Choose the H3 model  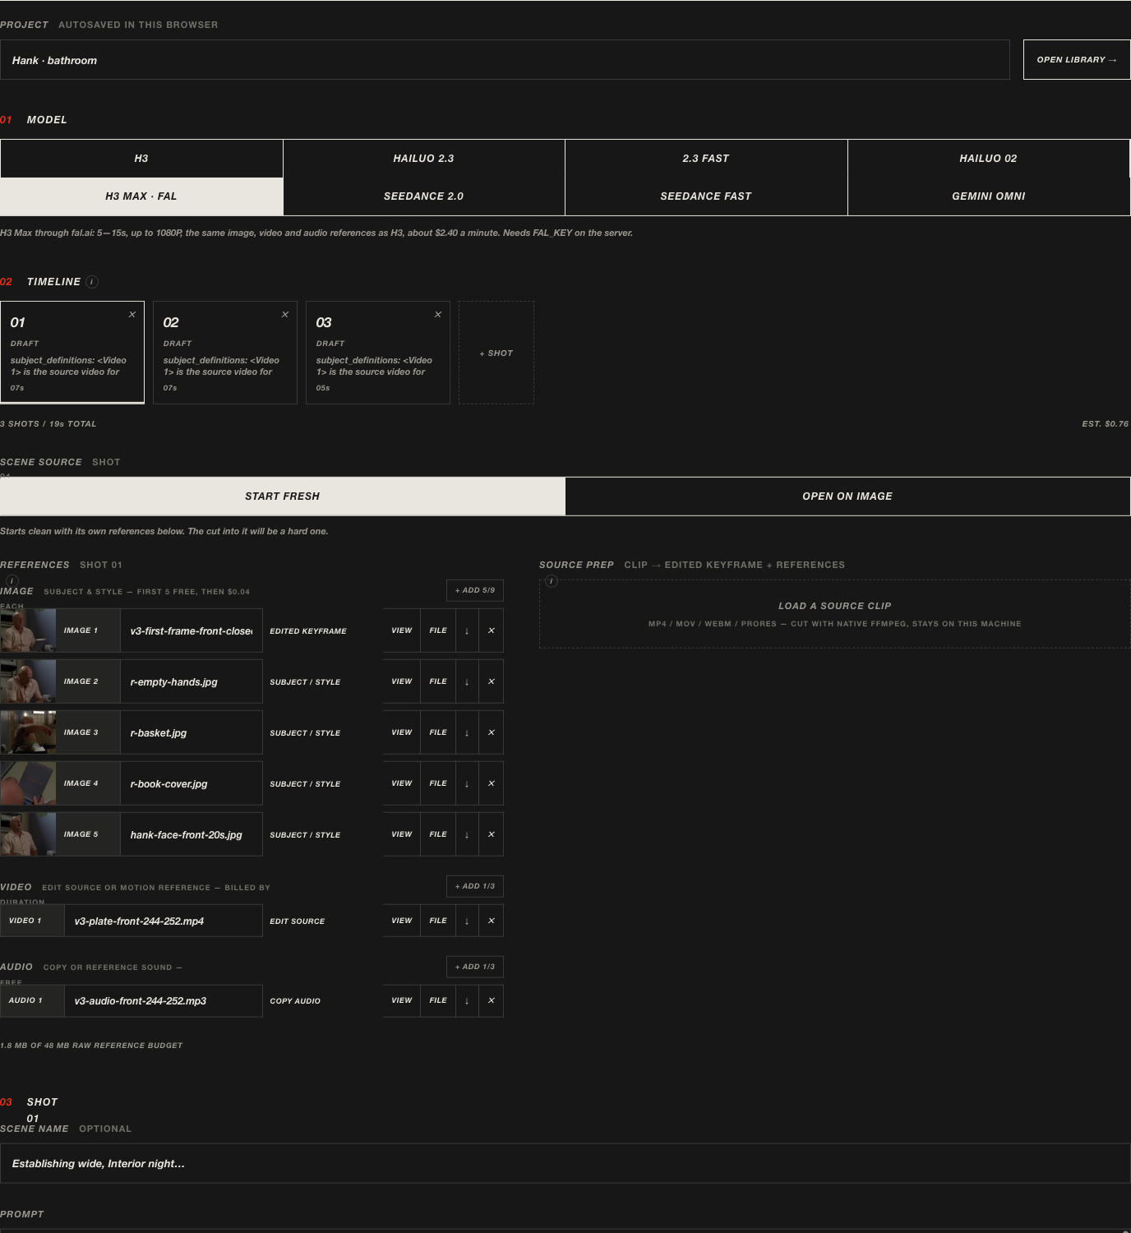coord(141,159)
